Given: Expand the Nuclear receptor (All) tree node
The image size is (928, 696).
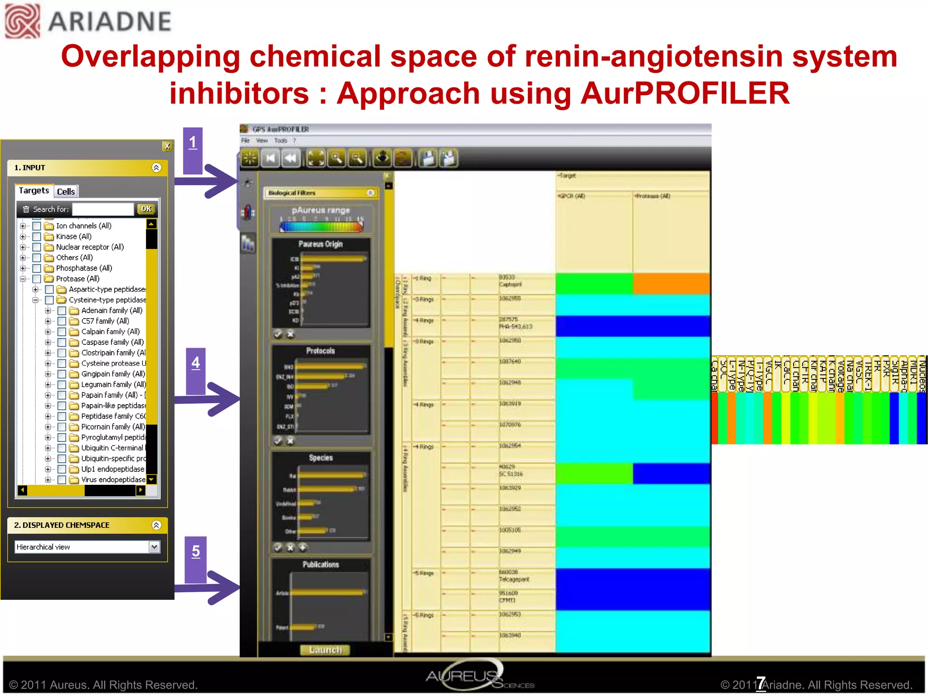Looking at the screenshot, I should 23,247.
